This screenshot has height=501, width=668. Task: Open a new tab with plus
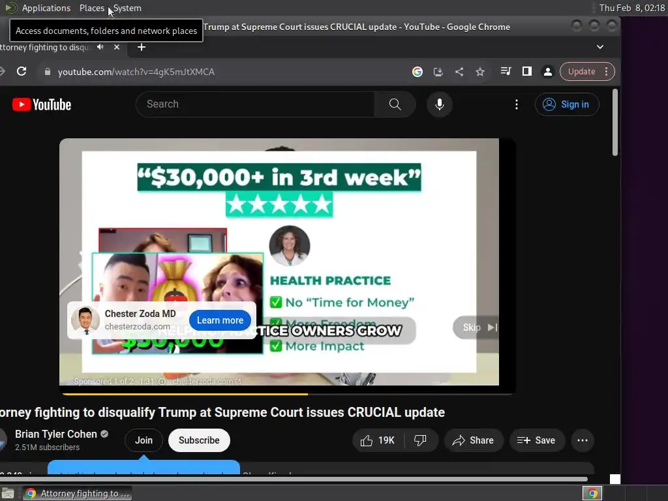click(x=142, y=47)
